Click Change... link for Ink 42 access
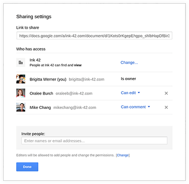The height and width of the screenshot is (184, 189). [x=129, y=62]
